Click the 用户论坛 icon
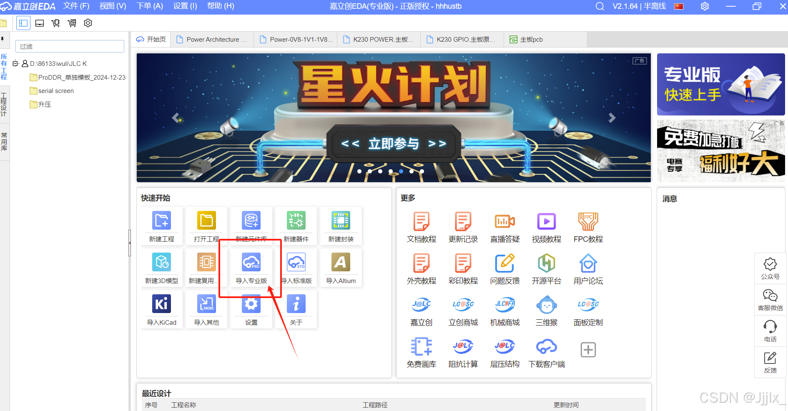The image size is (788, 411). coord(588,263)
